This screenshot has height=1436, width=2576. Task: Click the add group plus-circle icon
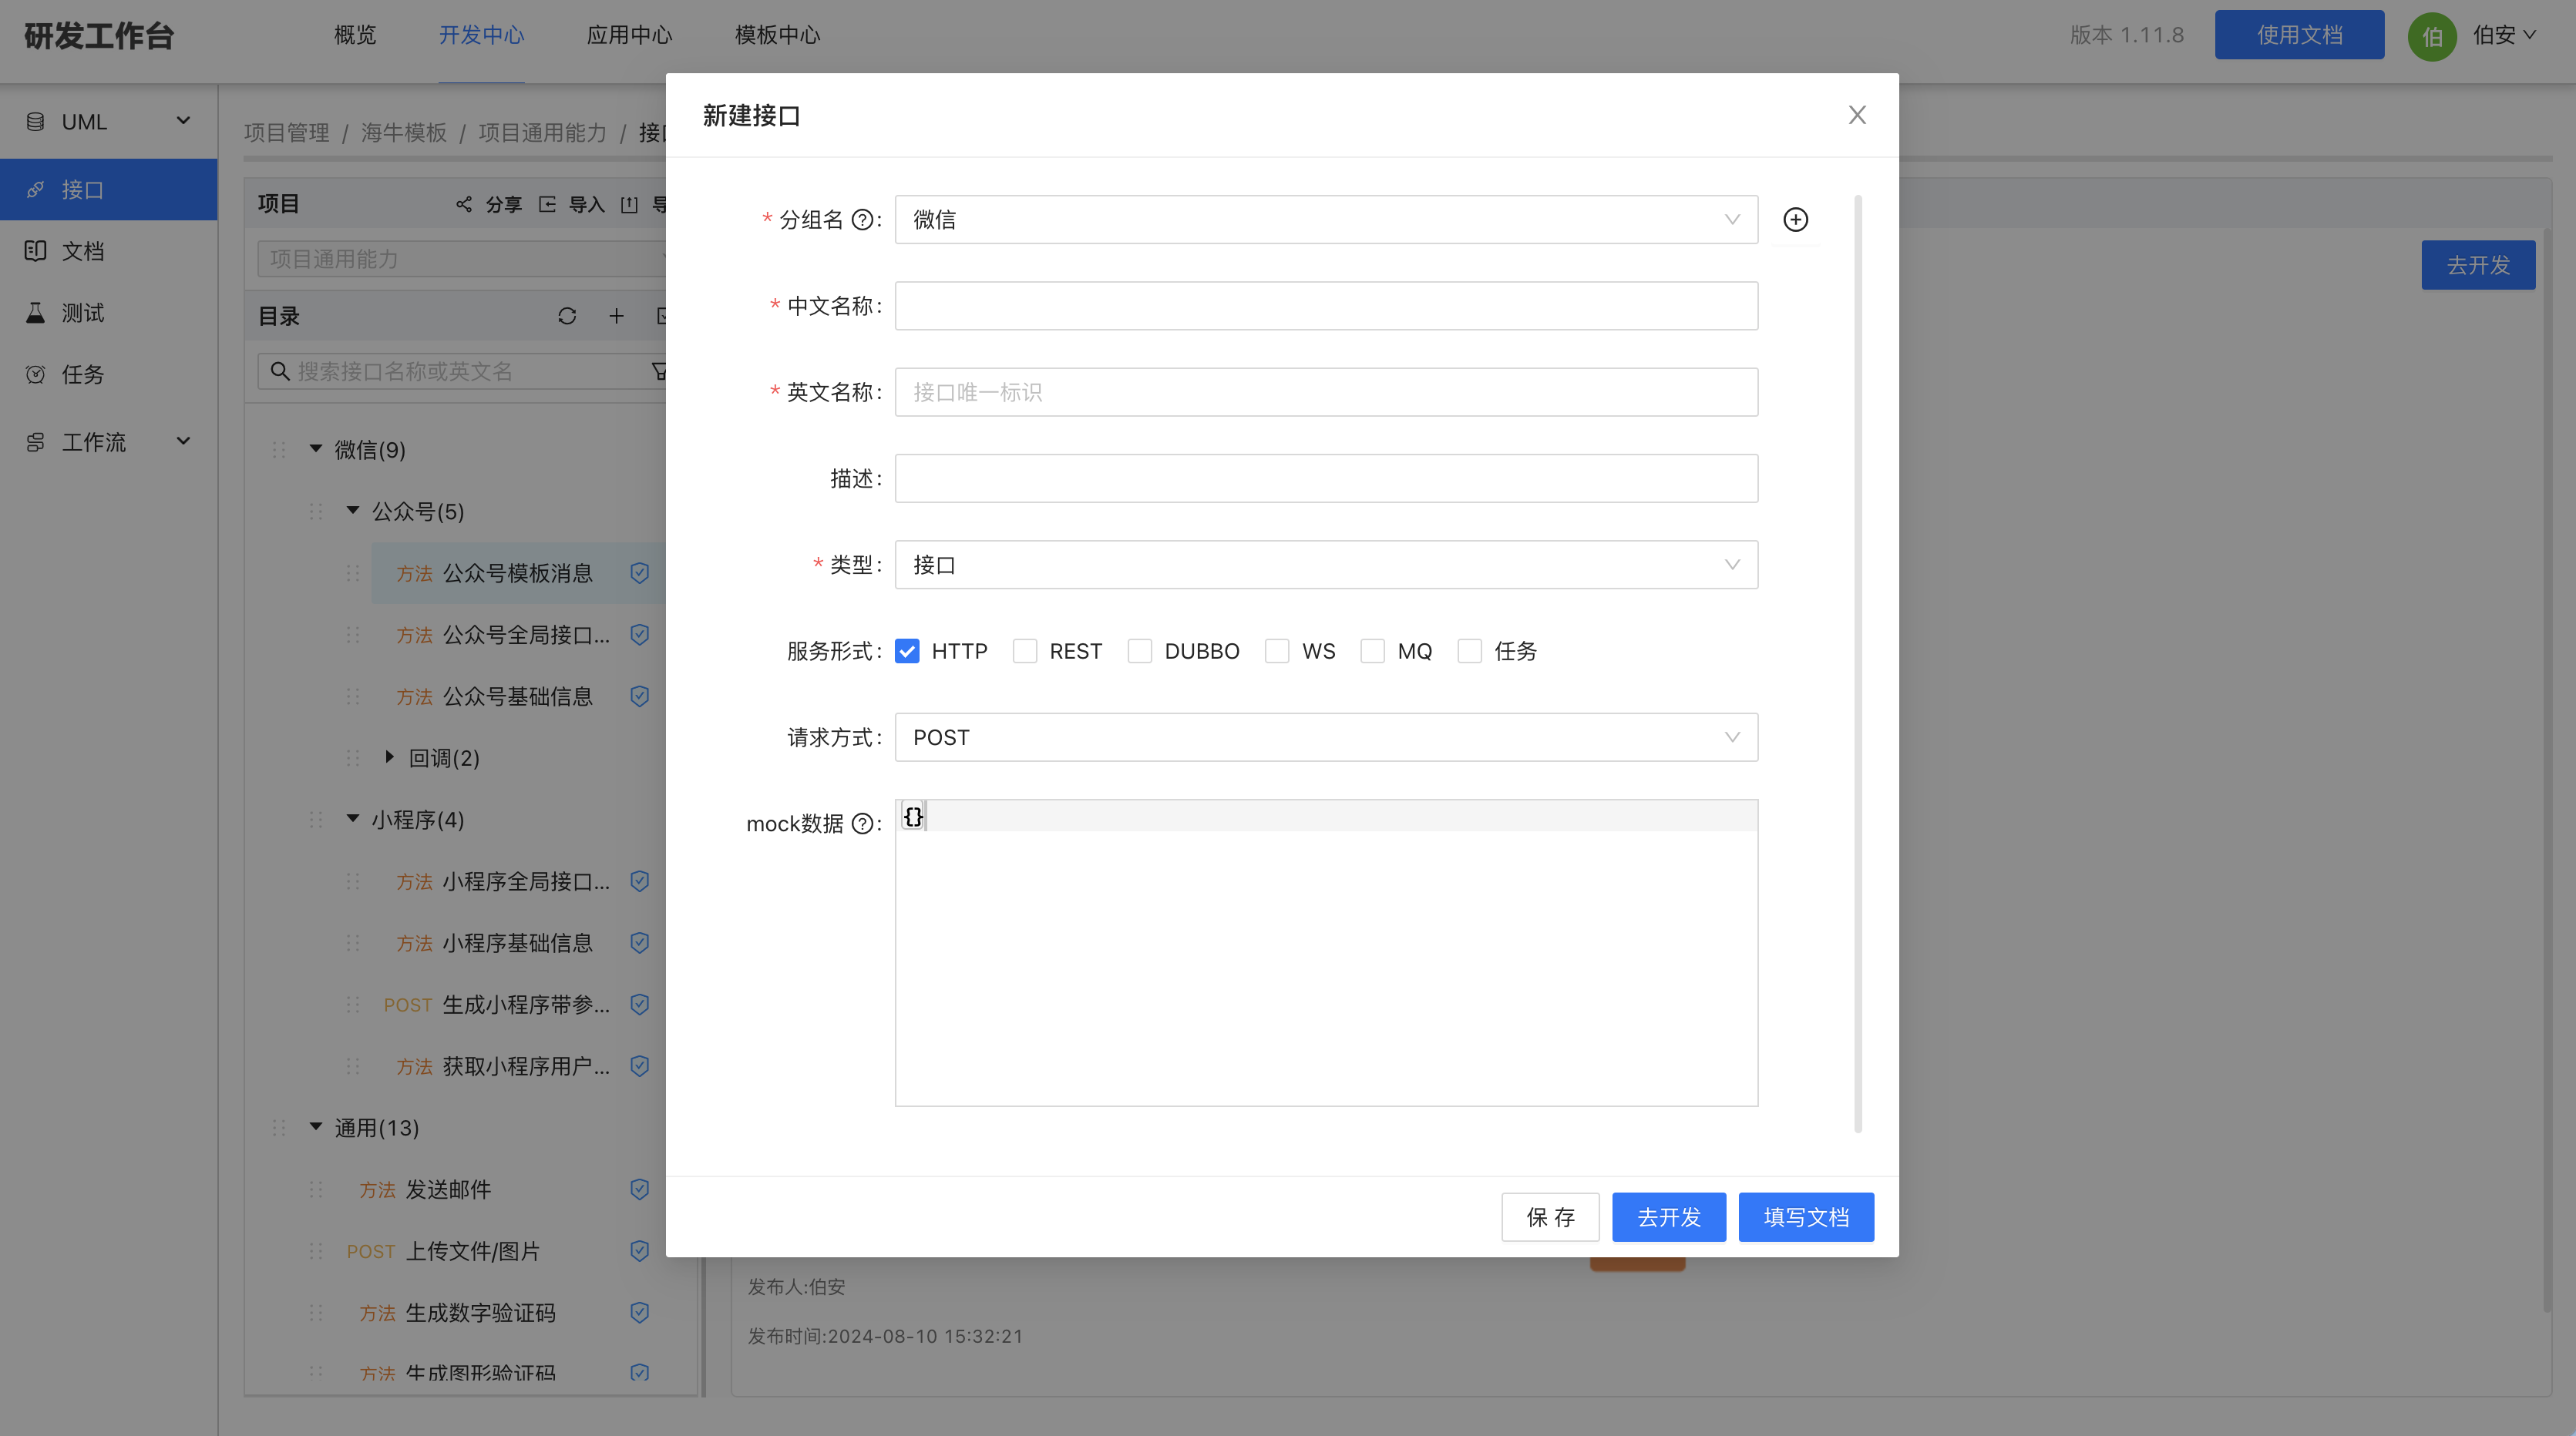pyautogui.click(x=1795, y=220)
